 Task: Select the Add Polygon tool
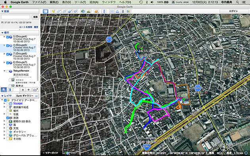[59, 11]
